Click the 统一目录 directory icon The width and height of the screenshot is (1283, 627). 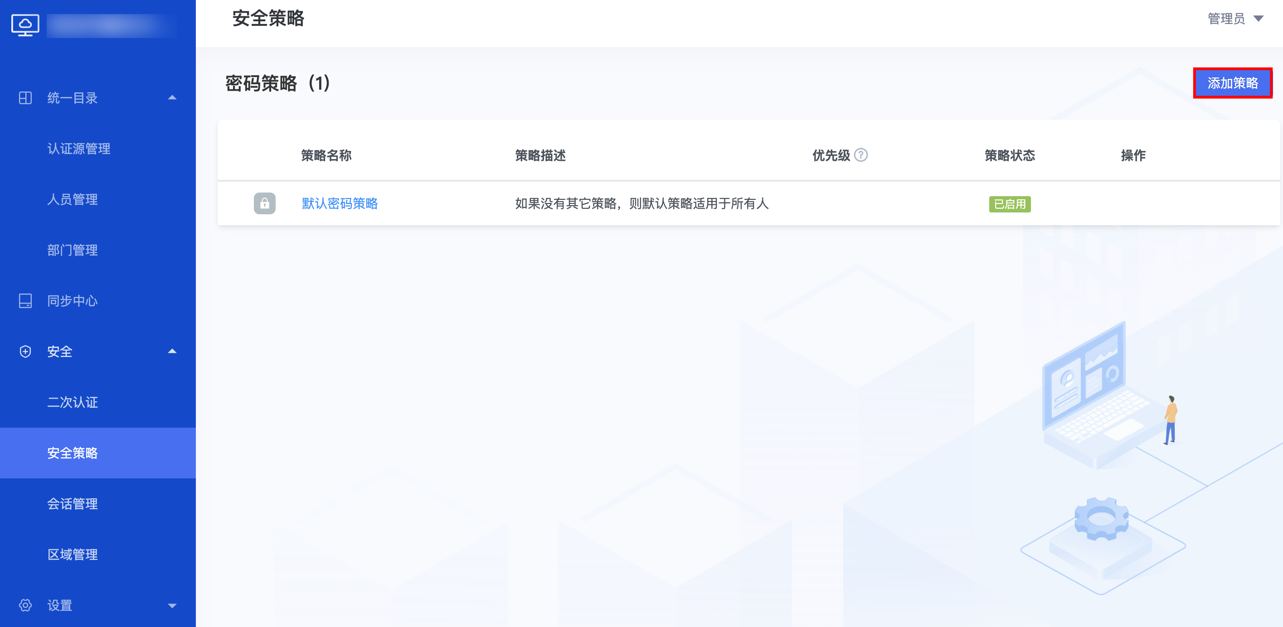point(25,98)
